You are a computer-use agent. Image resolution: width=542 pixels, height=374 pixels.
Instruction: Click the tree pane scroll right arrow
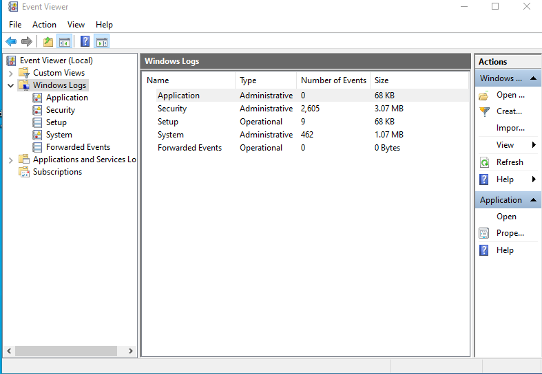[x=131, y=351]
